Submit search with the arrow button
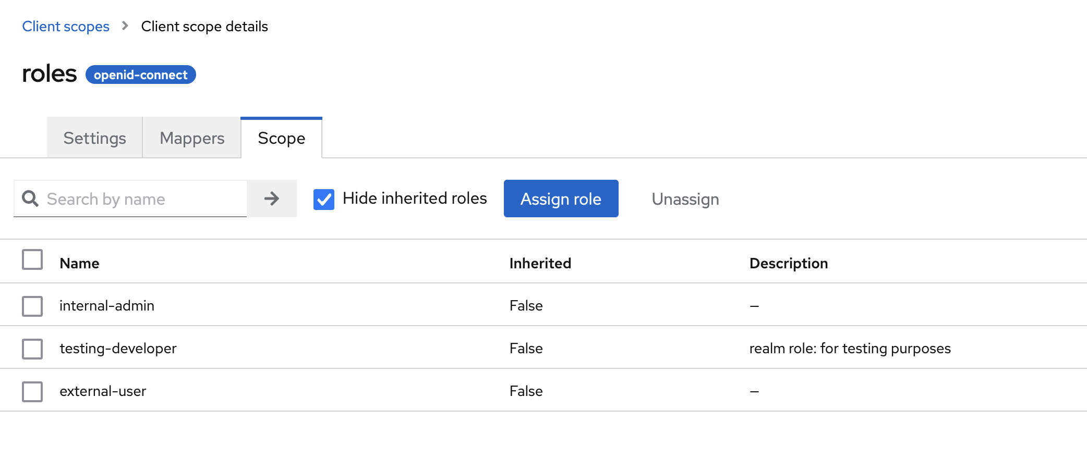Image resolution: width=1087 pixels, height=471 pixels. coord(272,199)
